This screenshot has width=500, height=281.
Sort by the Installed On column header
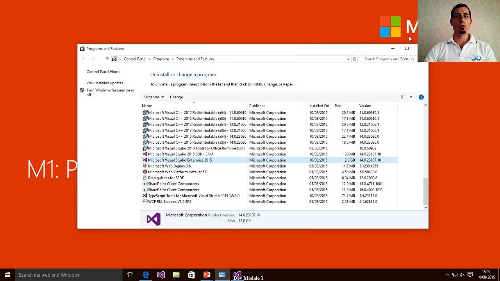tap(320, 106)
